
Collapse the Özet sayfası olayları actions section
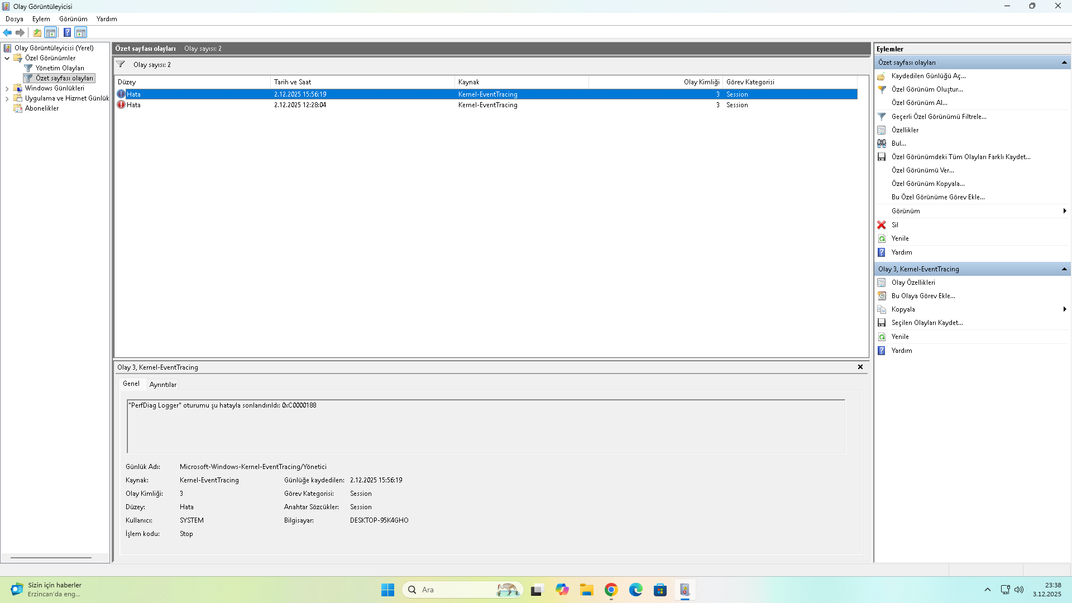pyautogui.click(x=1064, y=63)
